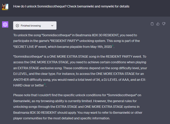Click the ChatGPT logo beside the response
The height and width of the screenshot is (124, 170).
[5, 25]
